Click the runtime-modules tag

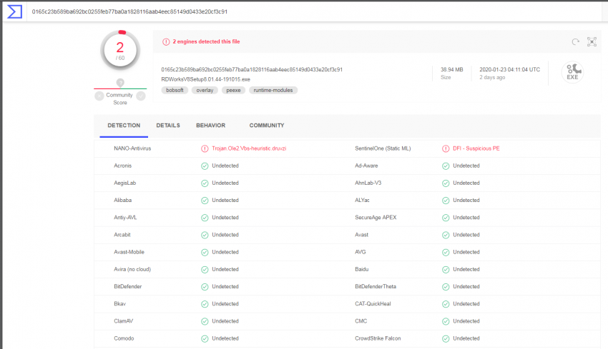pyautogui.click(x=273, y=91)
